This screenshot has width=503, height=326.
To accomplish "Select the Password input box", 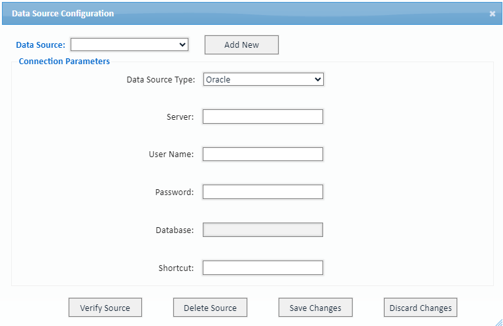I will point(263,192).
